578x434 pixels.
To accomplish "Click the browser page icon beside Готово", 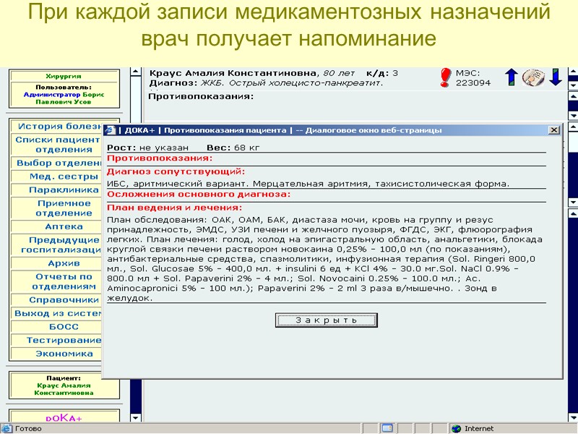I will (x=7, y=428).
